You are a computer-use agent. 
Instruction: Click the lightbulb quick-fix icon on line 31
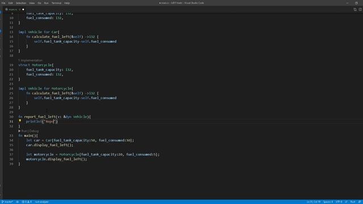tap(20, 121)
